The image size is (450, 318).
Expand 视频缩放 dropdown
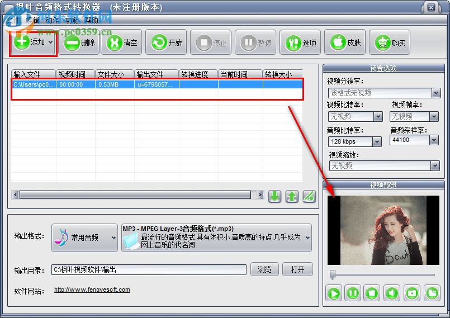point(435,165)
